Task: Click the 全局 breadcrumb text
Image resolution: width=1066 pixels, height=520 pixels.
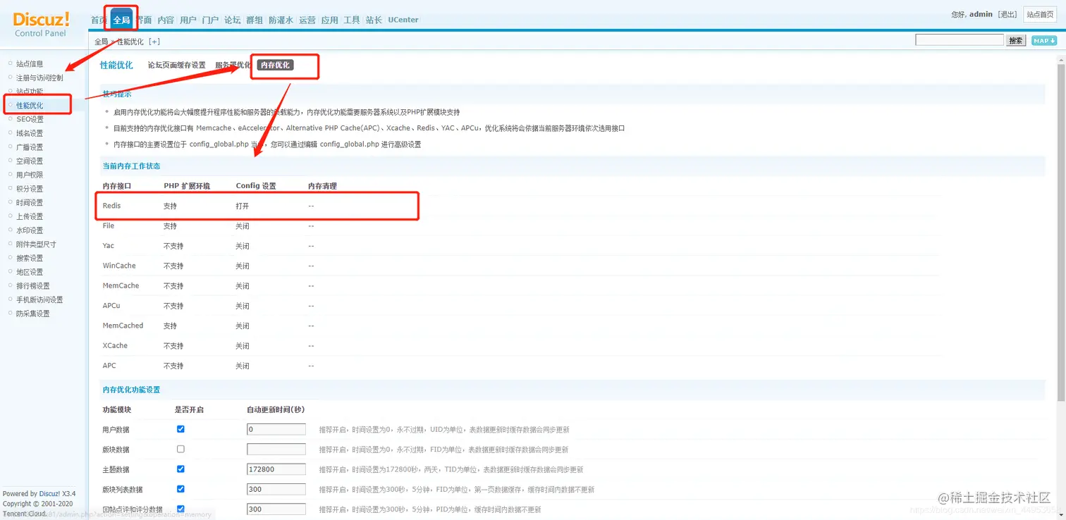Action: [102, 42]
